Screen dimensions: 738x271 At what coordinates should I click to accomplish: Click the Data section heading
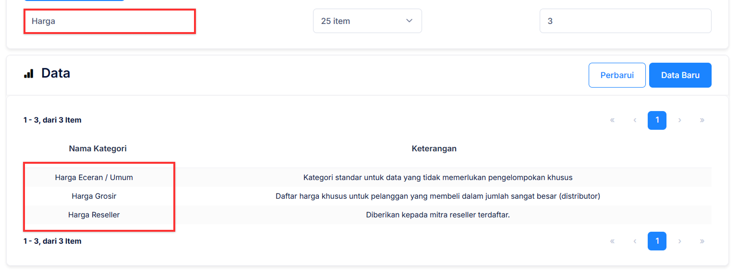pos(56,73)
